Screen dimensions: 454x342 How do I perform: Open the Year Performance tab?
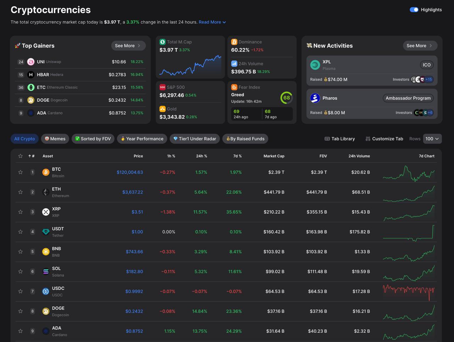(142, 139)
